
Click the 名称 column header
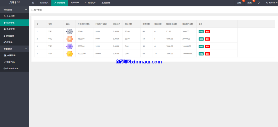pos(55,24)
